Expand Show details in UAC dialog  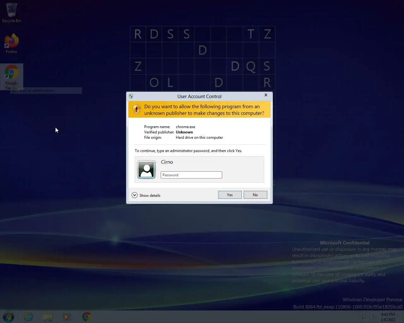point(146,195)
